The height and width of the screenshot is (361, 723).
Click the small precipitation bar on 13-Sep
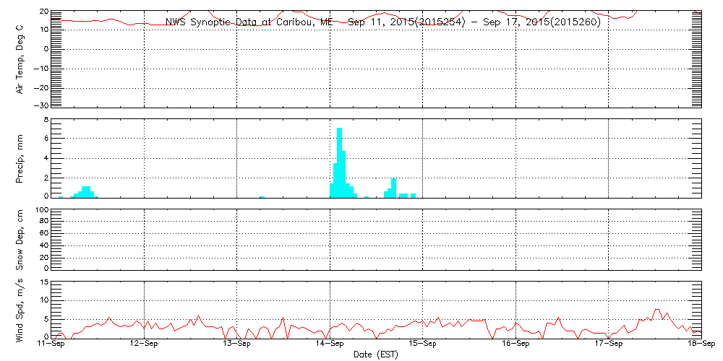tap(262, 197)
